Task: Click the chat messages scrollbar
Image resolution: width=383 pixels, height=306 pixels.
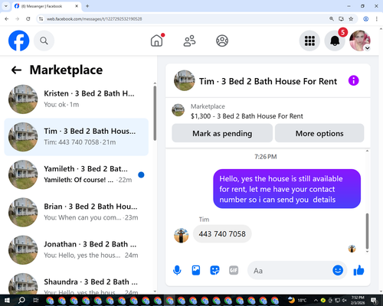Action: [367, 231]
